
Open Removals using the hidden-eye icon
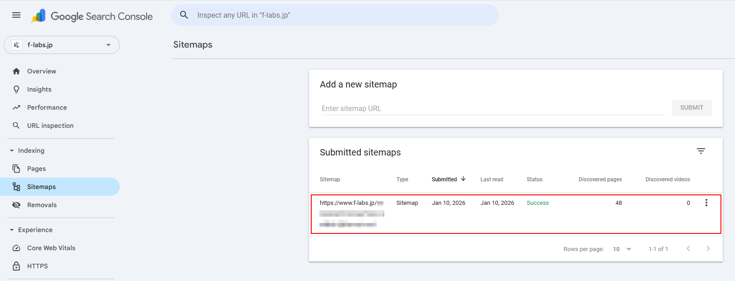pos(16,204)
